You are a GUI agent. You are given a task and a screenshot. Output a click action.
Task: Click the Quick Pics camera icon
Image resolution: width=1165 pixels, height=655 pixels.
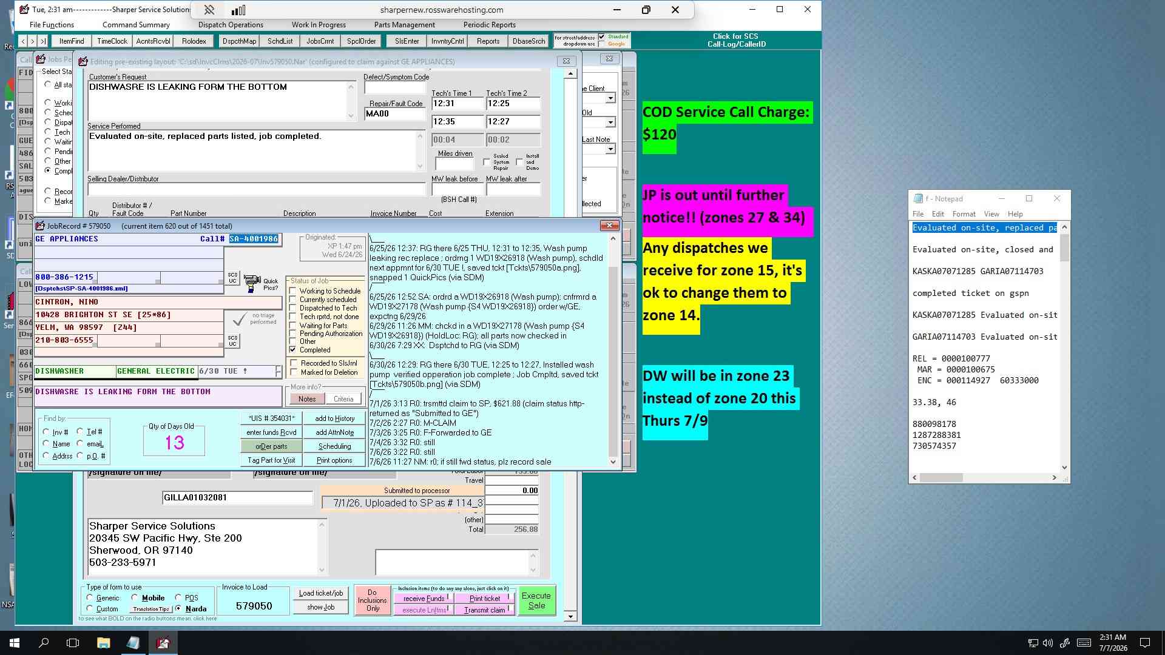click(252, 283)
